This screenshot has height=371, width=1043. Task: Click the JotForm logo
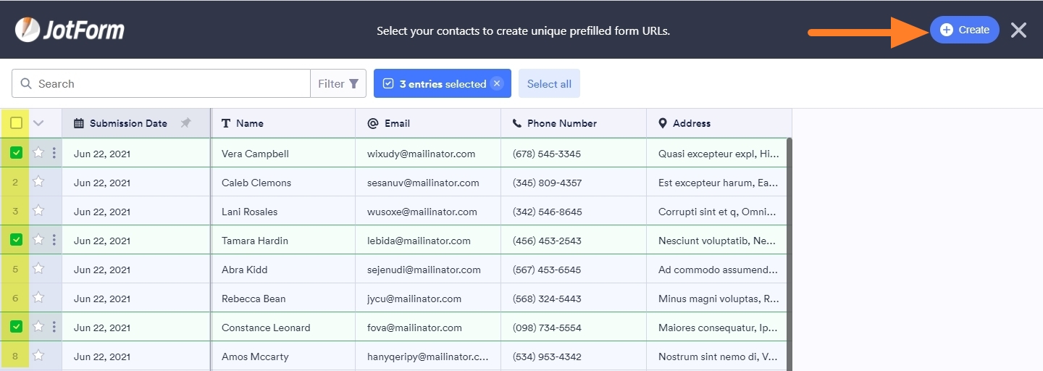point(70,30)
